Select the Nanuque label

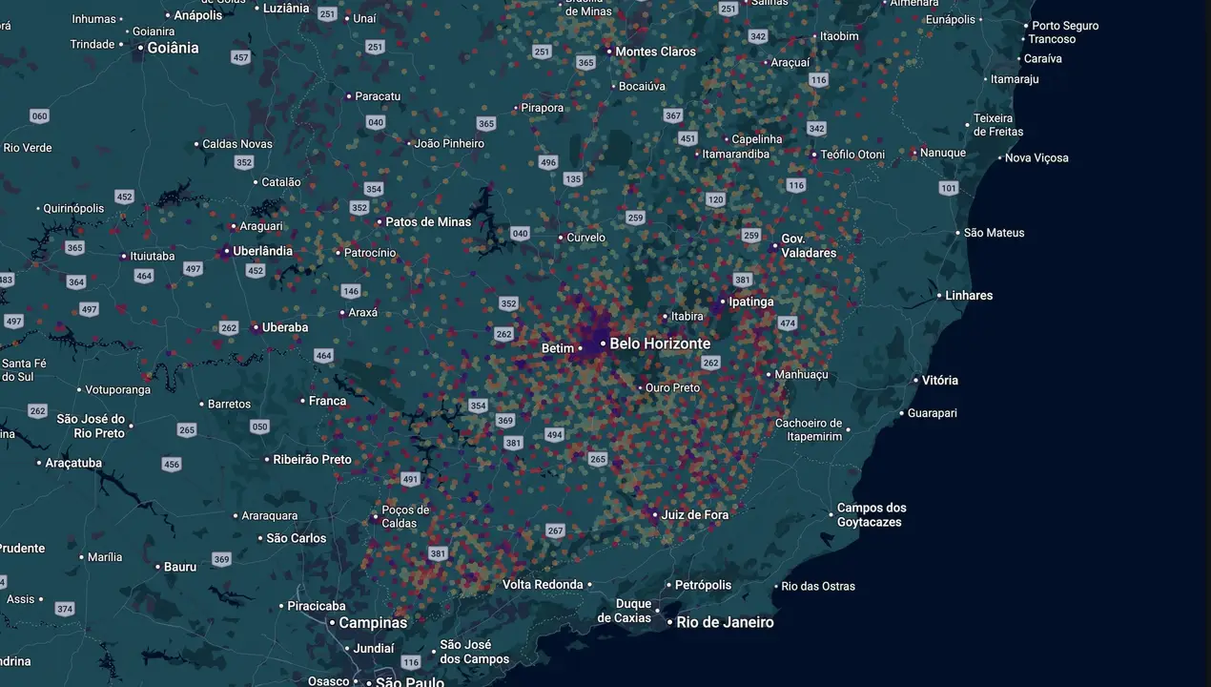(943, 153)
